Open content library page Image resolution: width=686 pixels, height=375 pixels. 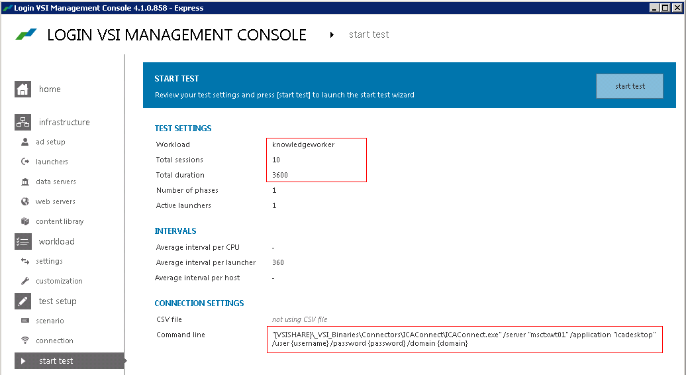(60, 221)
